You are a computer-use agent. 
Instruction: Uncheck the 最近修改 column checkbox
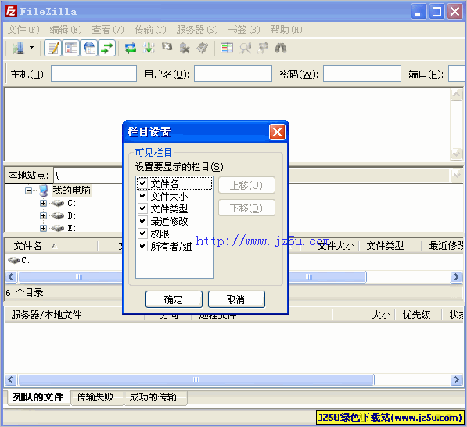pyautogui.click(x=143, y=220)
